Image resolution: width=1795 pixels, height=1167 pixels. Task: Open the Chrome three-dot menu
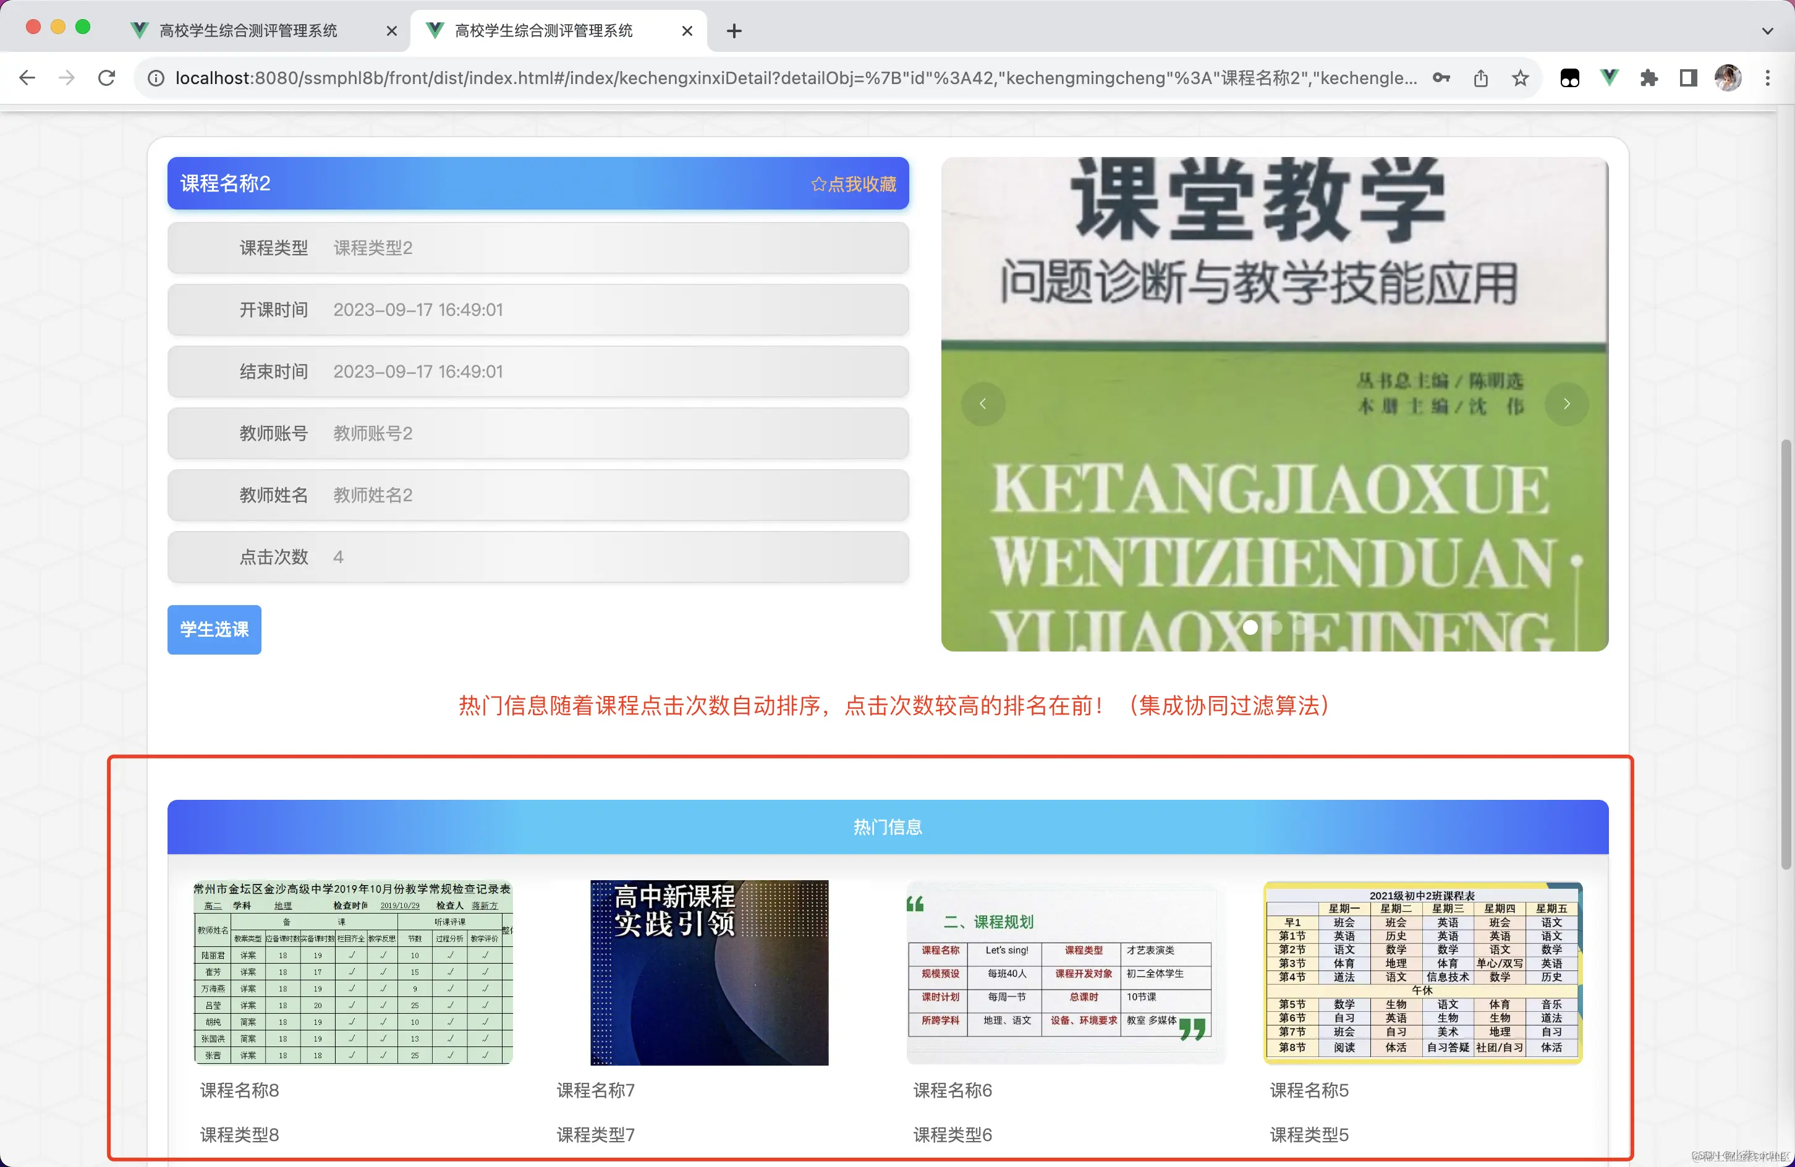[1768, 78]
